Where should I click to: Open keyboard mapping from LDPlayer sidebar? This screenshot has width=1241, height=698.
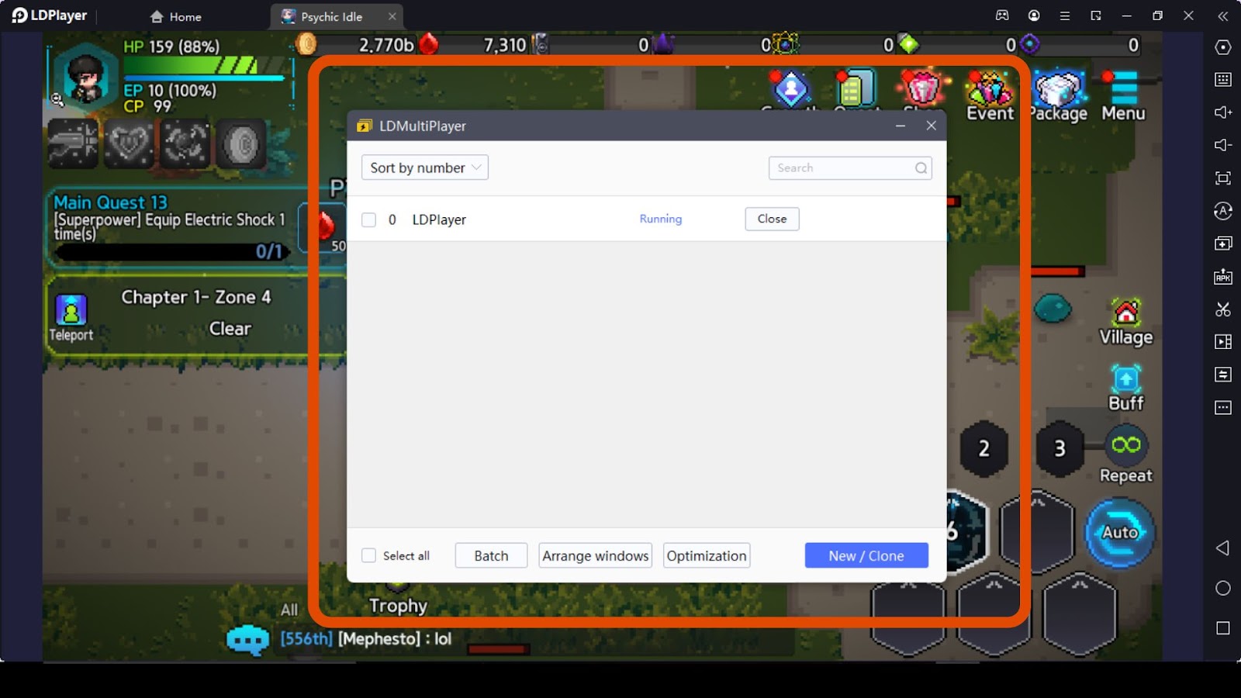(1223, 79)
